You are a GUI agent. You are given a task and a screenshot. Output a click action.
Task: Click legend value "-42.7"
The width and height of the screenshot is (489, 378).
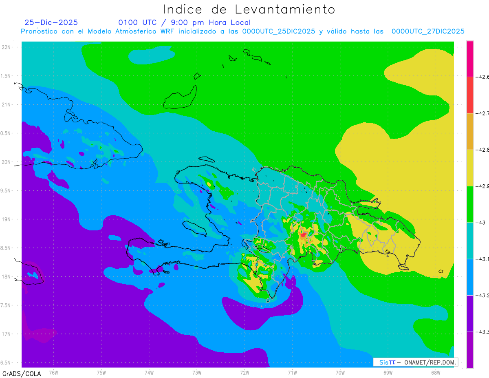tap(482, 113)
